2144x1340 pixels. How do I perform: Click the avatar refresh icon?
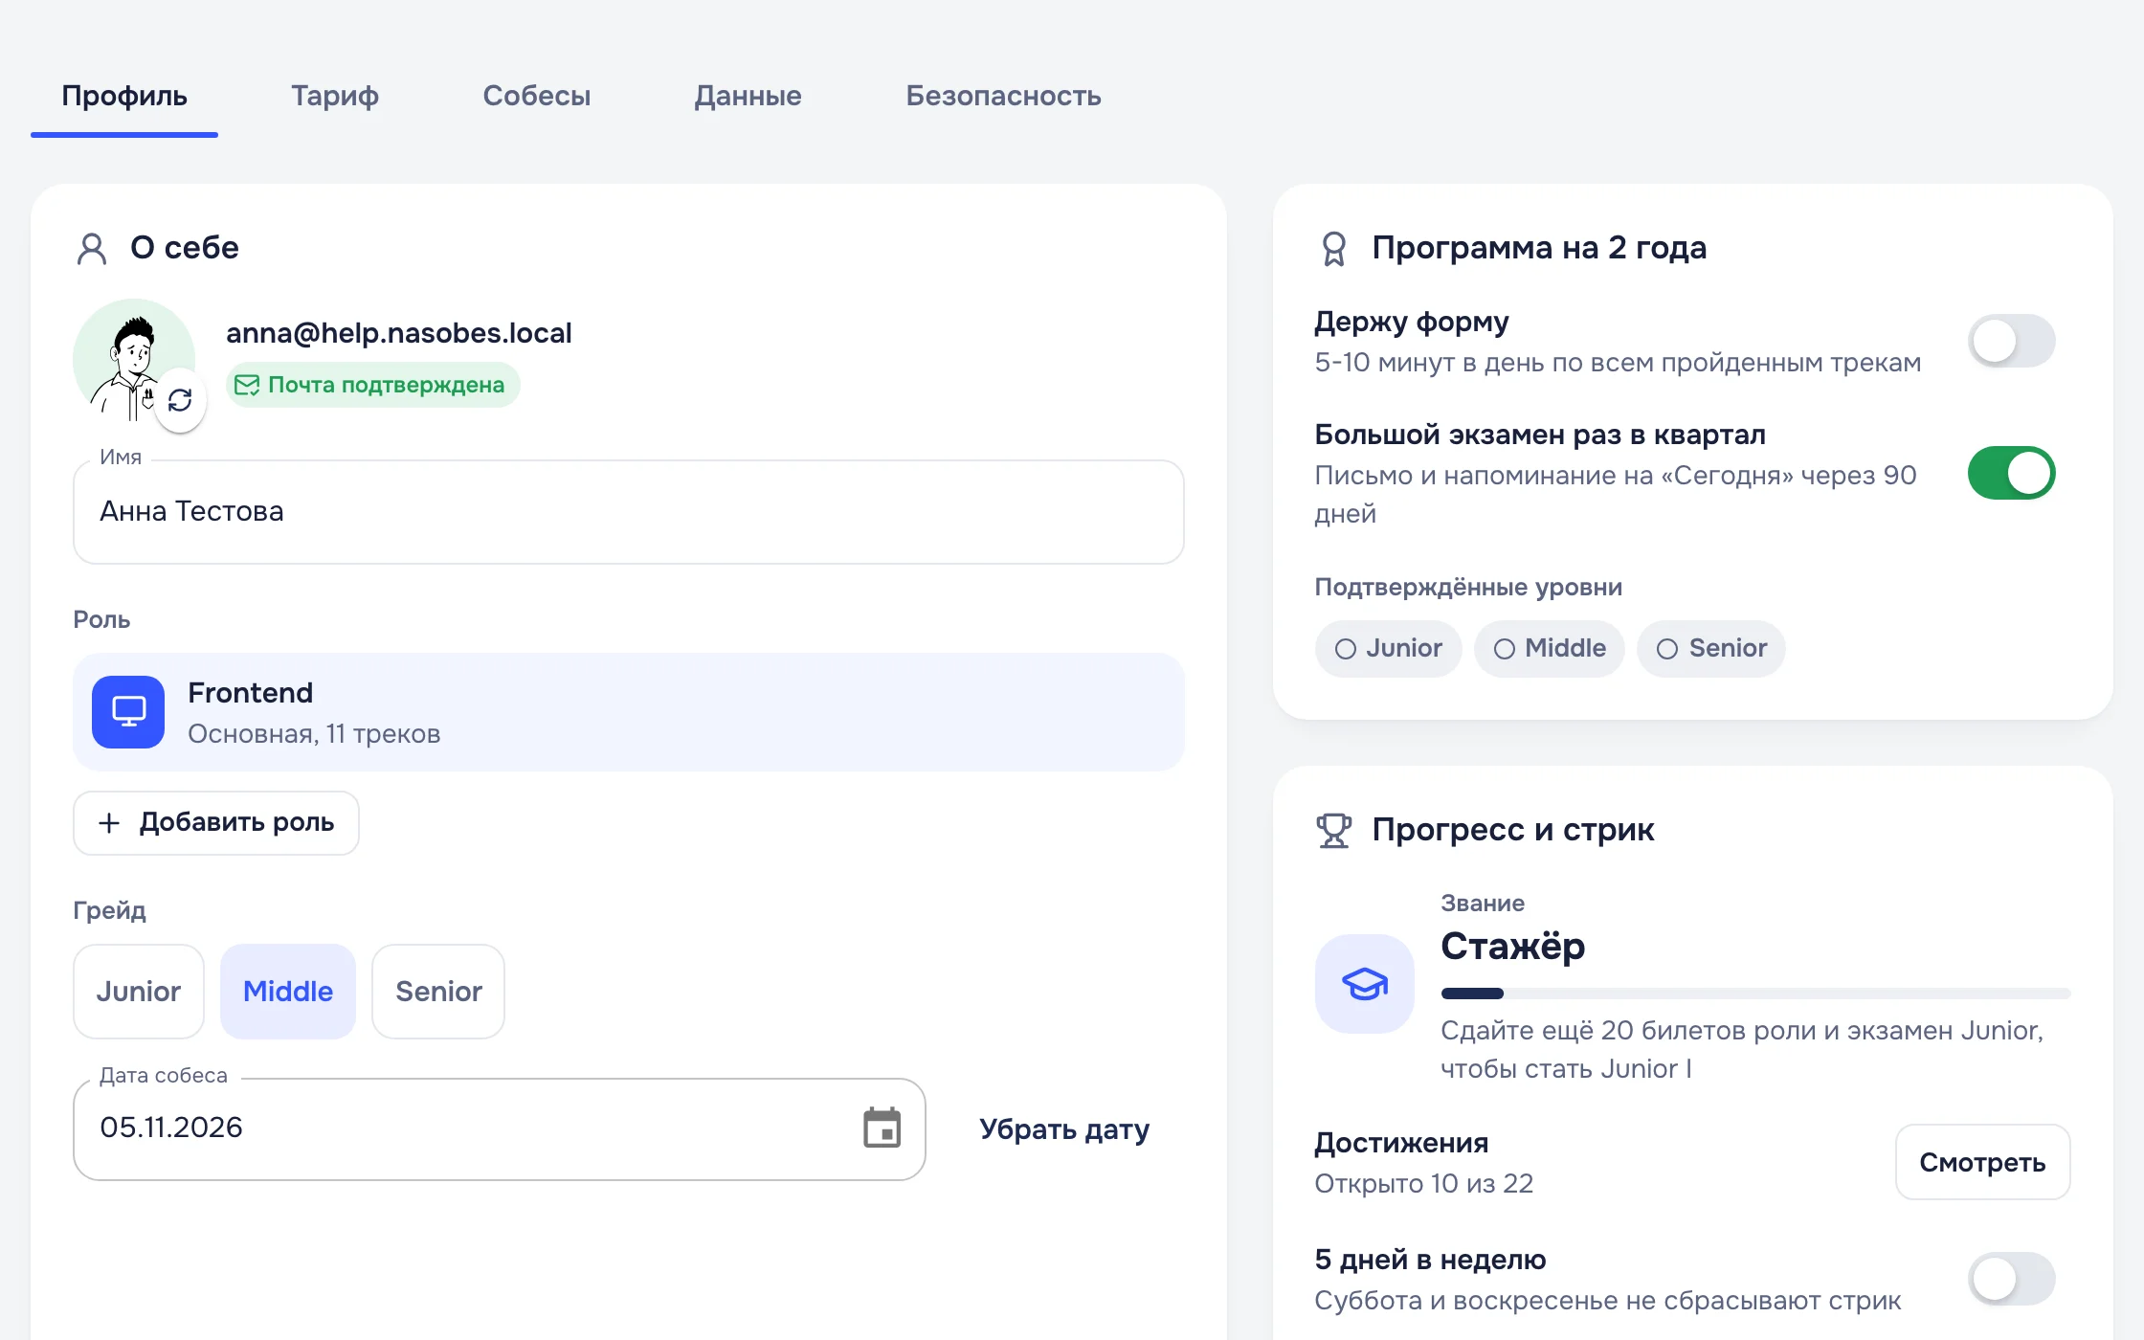coord(180,400)
